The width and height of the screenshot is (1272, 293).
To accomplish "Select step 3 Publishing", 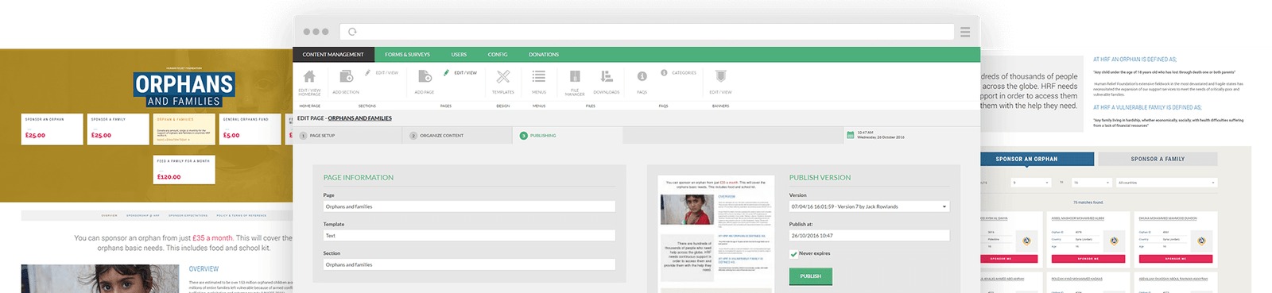I will (568, 136).
